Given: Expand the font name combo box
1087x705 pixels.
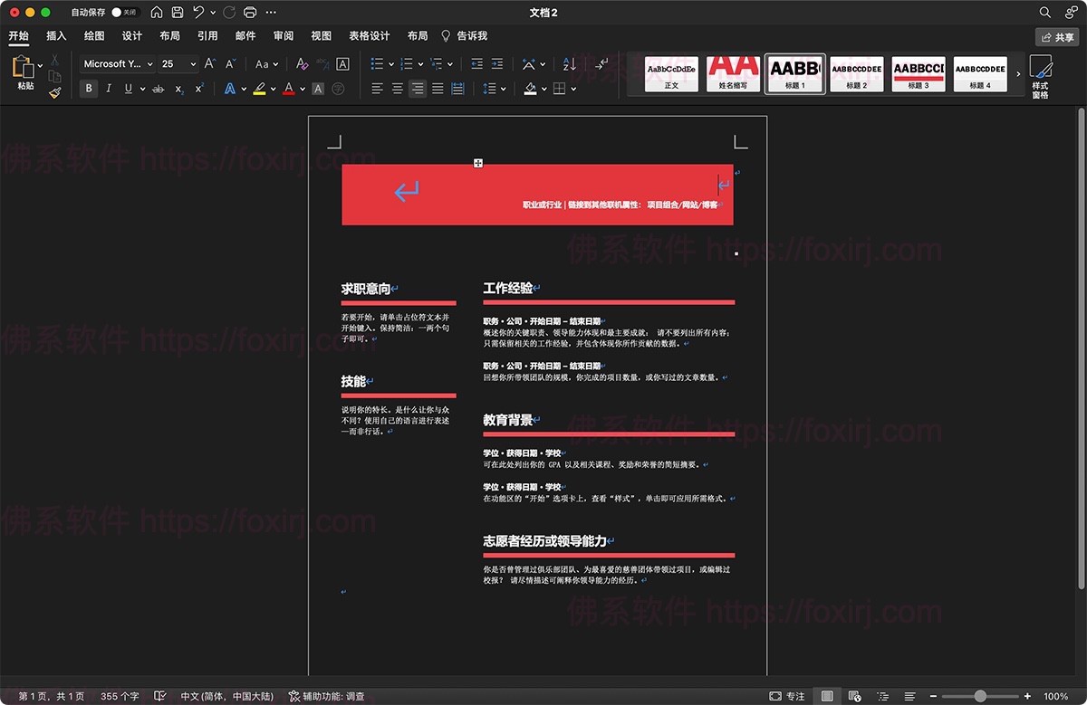Looking at the screenshot, I should pos(149,64).
